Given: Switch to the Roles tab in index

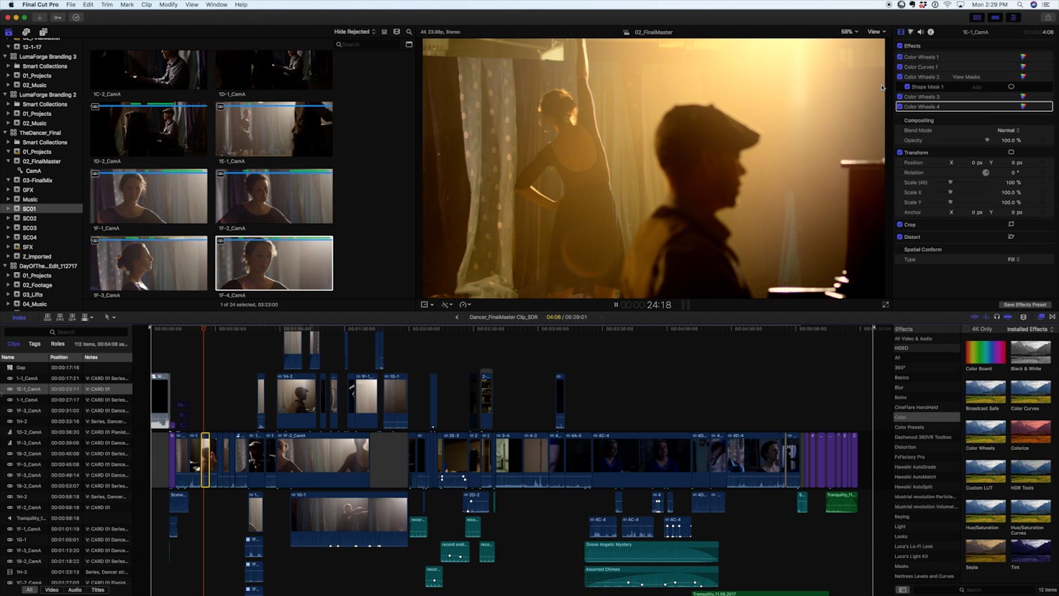Looking at the screenshot, I should (58, 344).
